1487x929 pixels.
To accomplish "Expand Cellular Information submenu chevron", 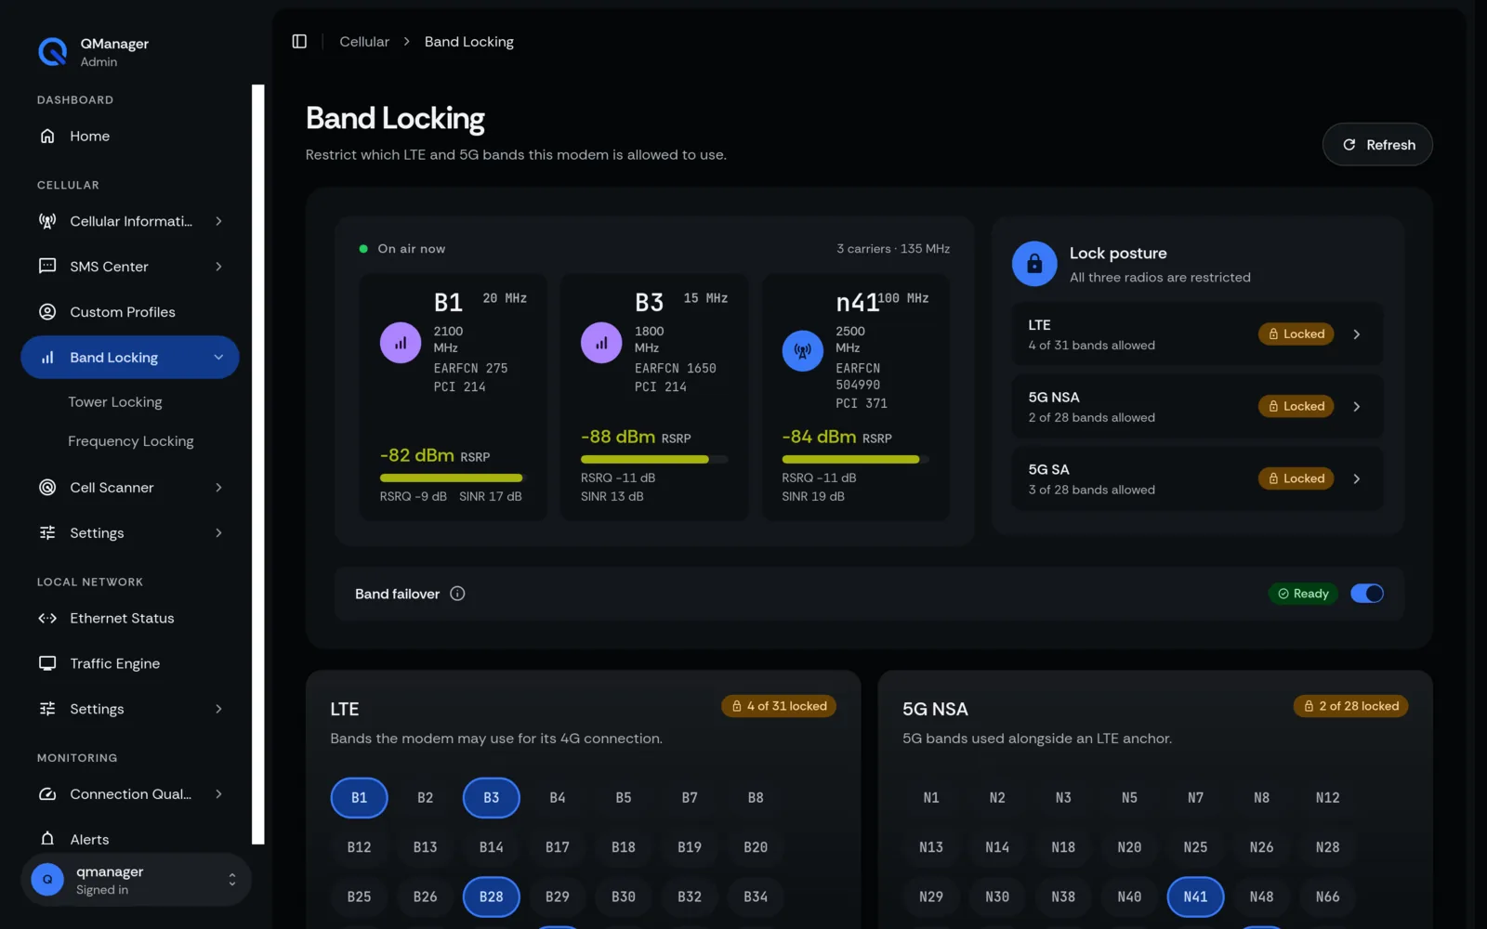I will point(218,221).
